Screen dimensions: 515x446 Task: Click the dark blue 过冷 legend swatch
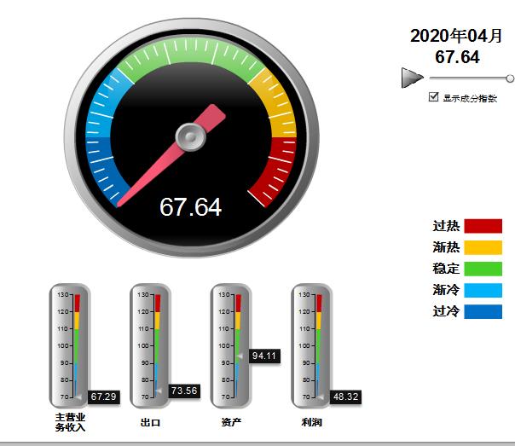[483, 311]
